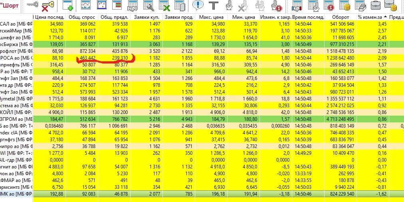Click the "Мин. цена" column header
The image size is (404, 202).
244,17
